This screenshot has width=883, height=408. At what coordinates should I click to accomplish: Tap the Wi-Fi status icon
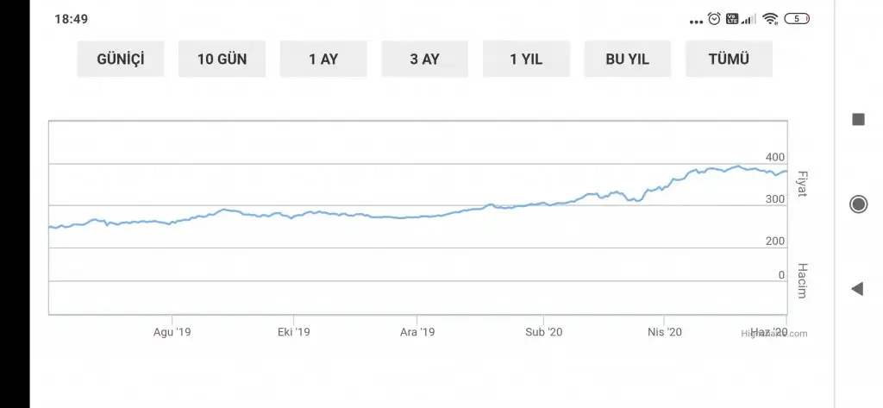[770, 18]
